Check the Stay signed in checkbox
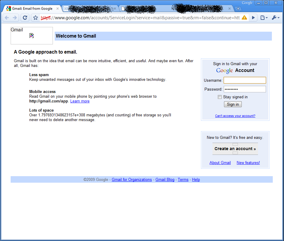The image size is (284, 241). [220, 97]
